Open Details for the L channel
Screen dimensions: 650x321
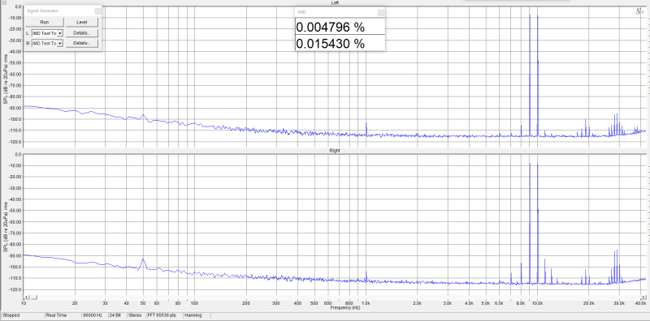82,32
